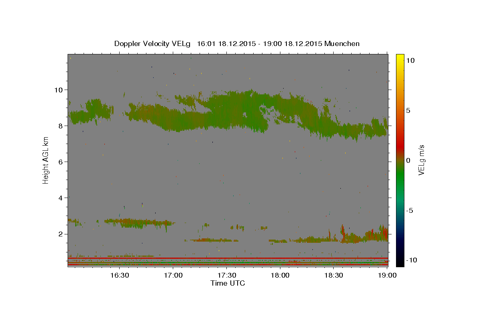Click the 16:30 time tick label
480x320 pixels.
tap(120, 275)
